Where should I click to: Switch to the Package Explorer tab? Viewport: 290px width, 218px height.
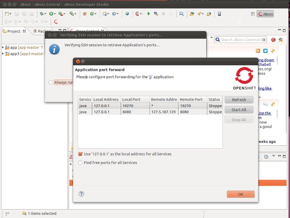click(42, 31)
